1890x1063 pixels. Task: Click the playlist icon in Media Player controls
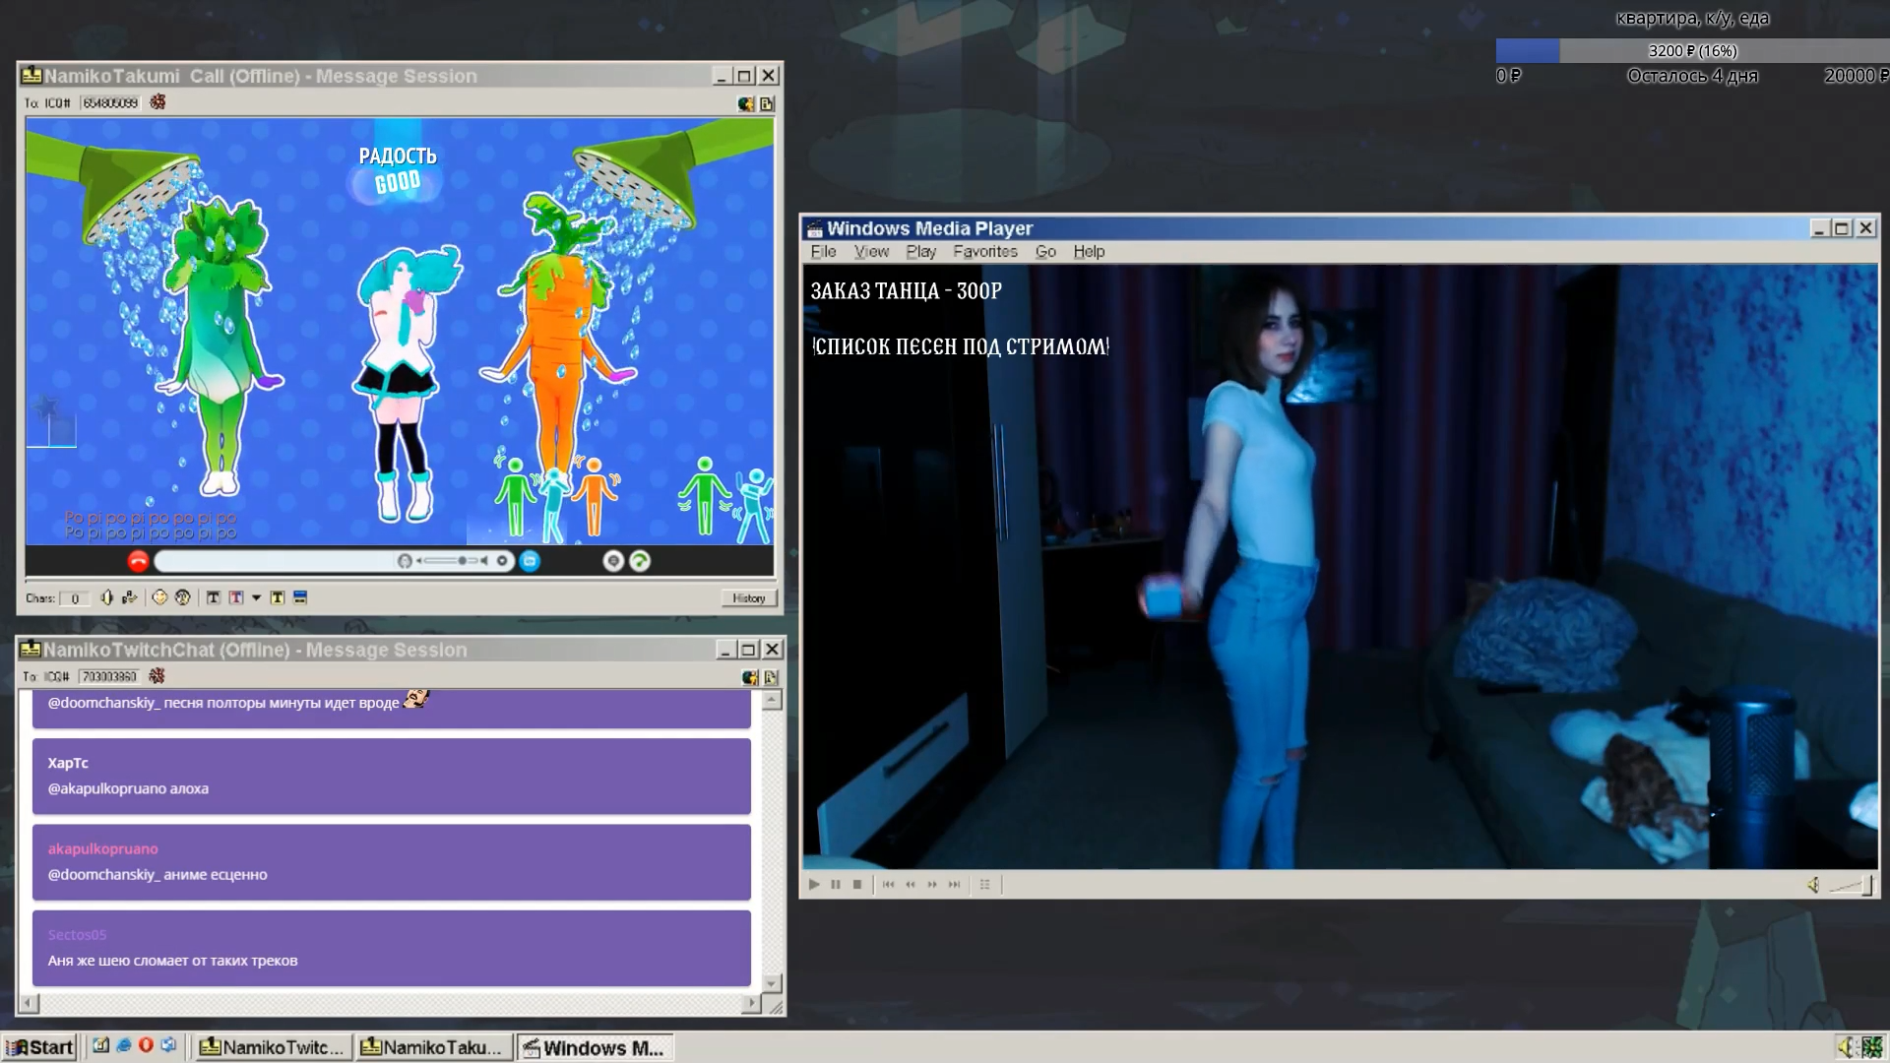point(984,885)
